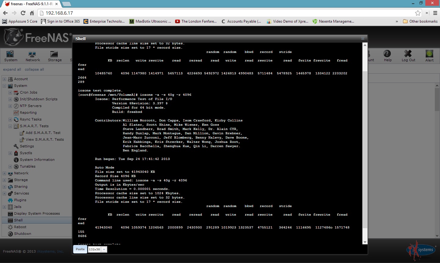Reload the page in the browser

coord(23,13)
